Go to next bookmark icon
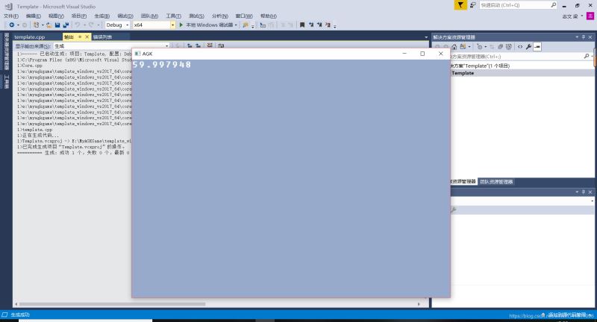The height and width of the screenshot is (322, 597). 319,25
